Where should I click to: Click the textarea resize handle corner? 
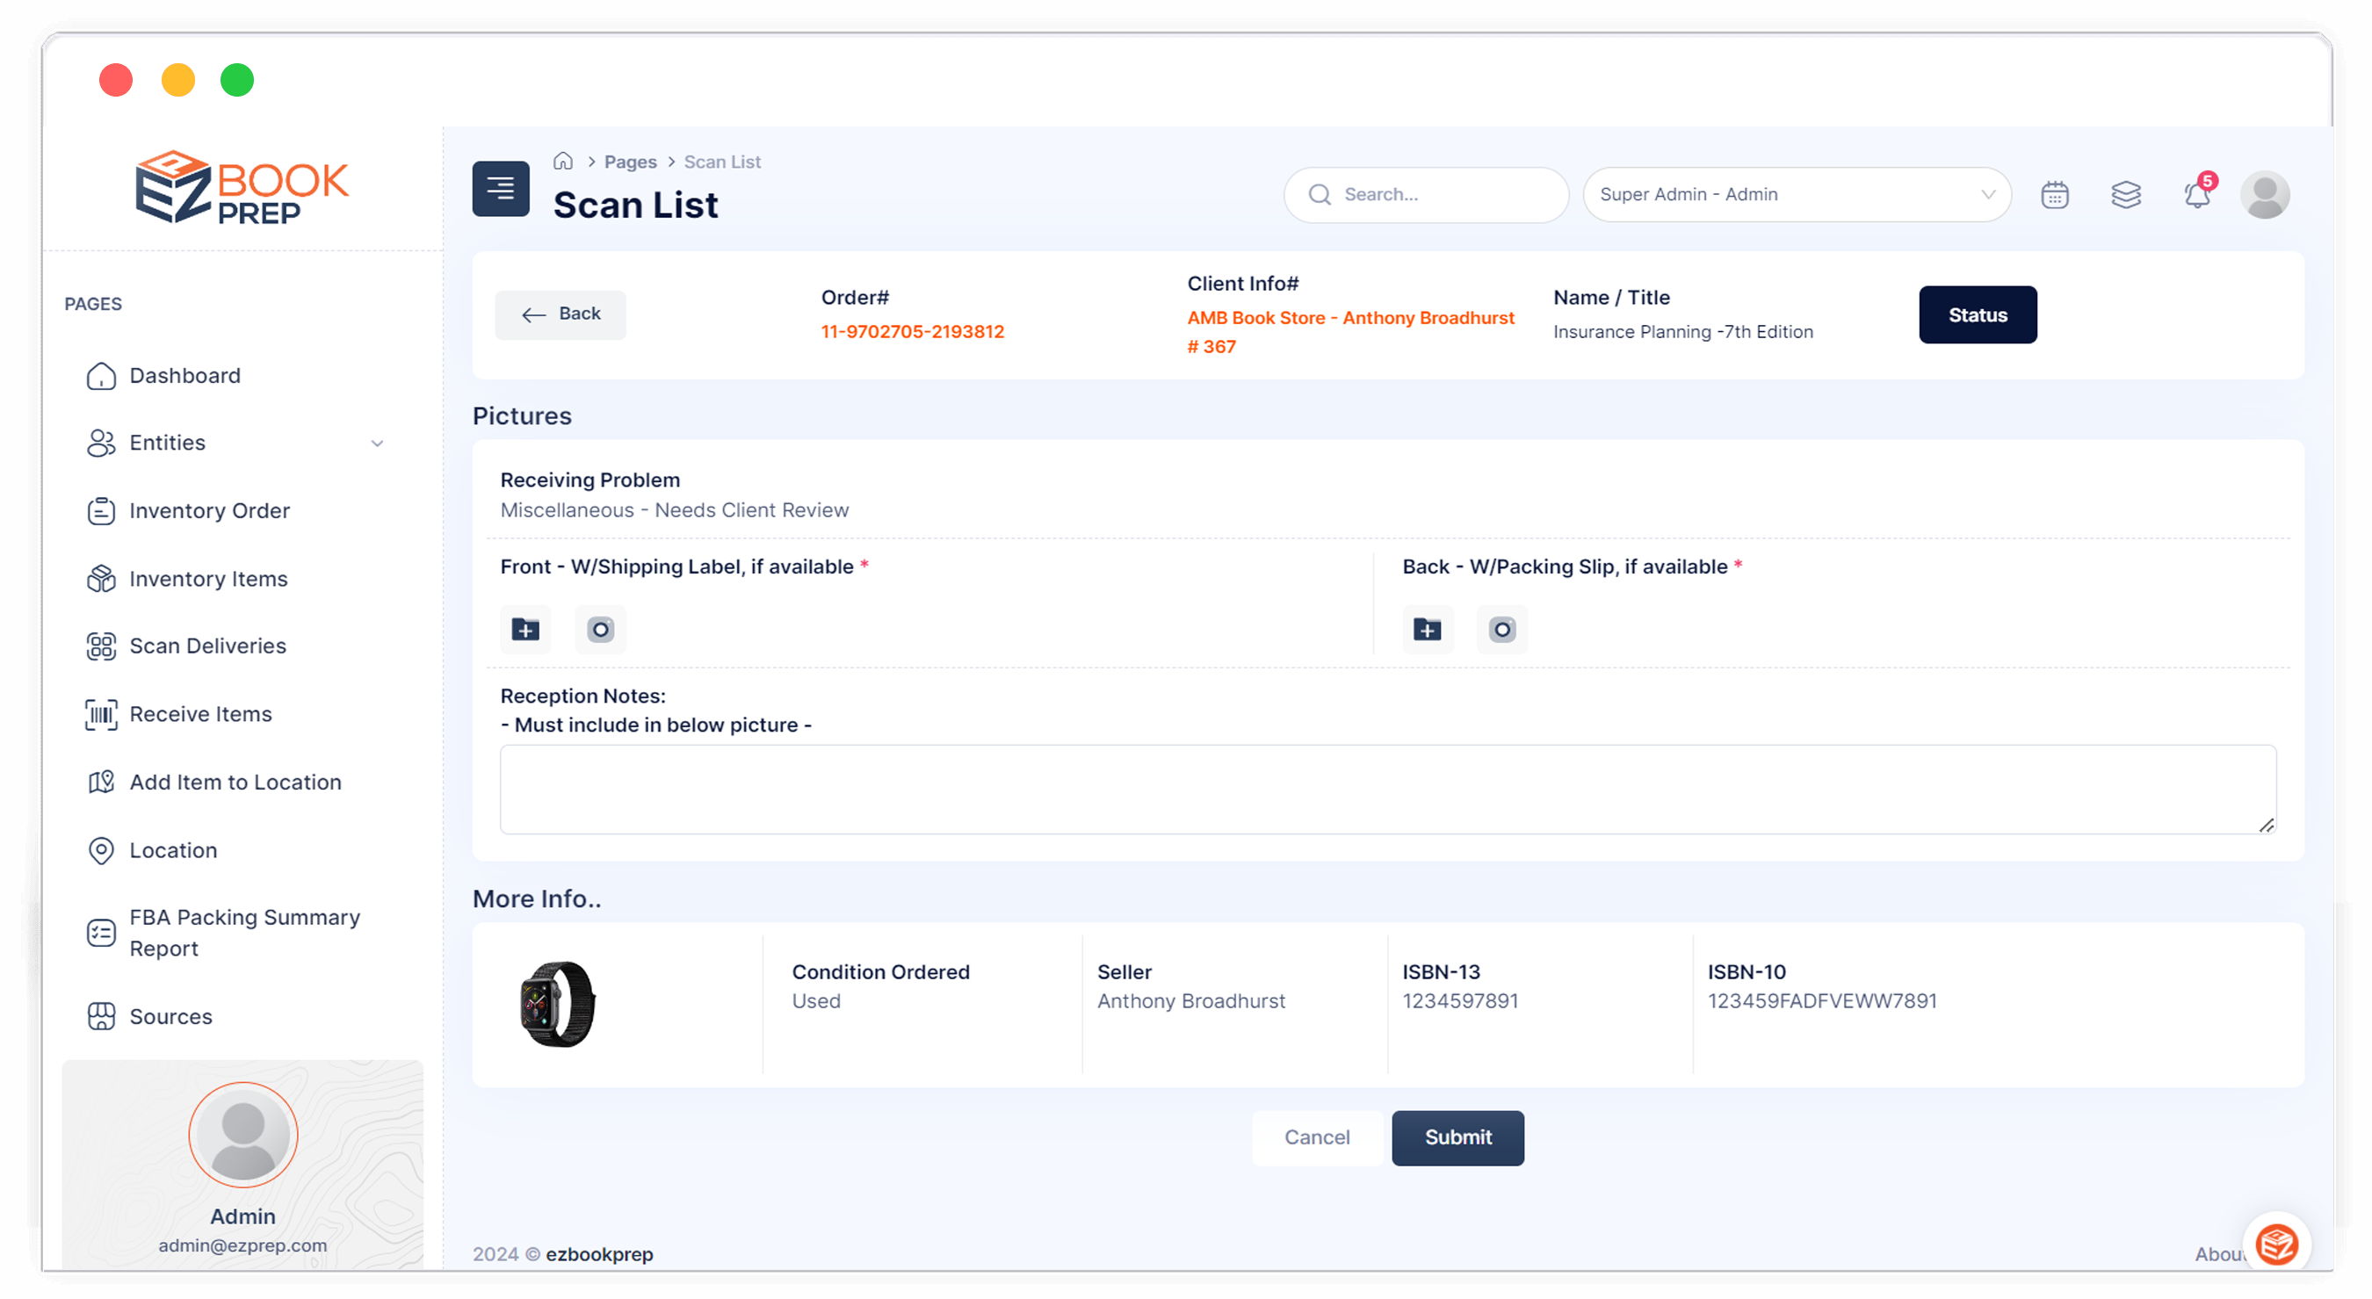2266,825
